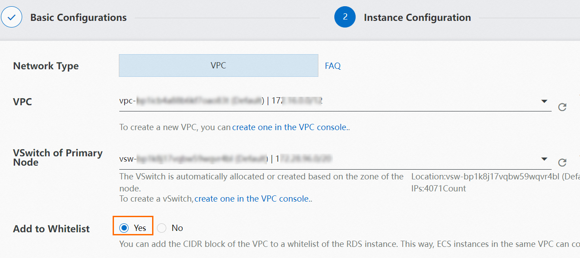The image size is (580, 258).
Task: Click the Add to Whitelist label
Action: click(51, 229)
